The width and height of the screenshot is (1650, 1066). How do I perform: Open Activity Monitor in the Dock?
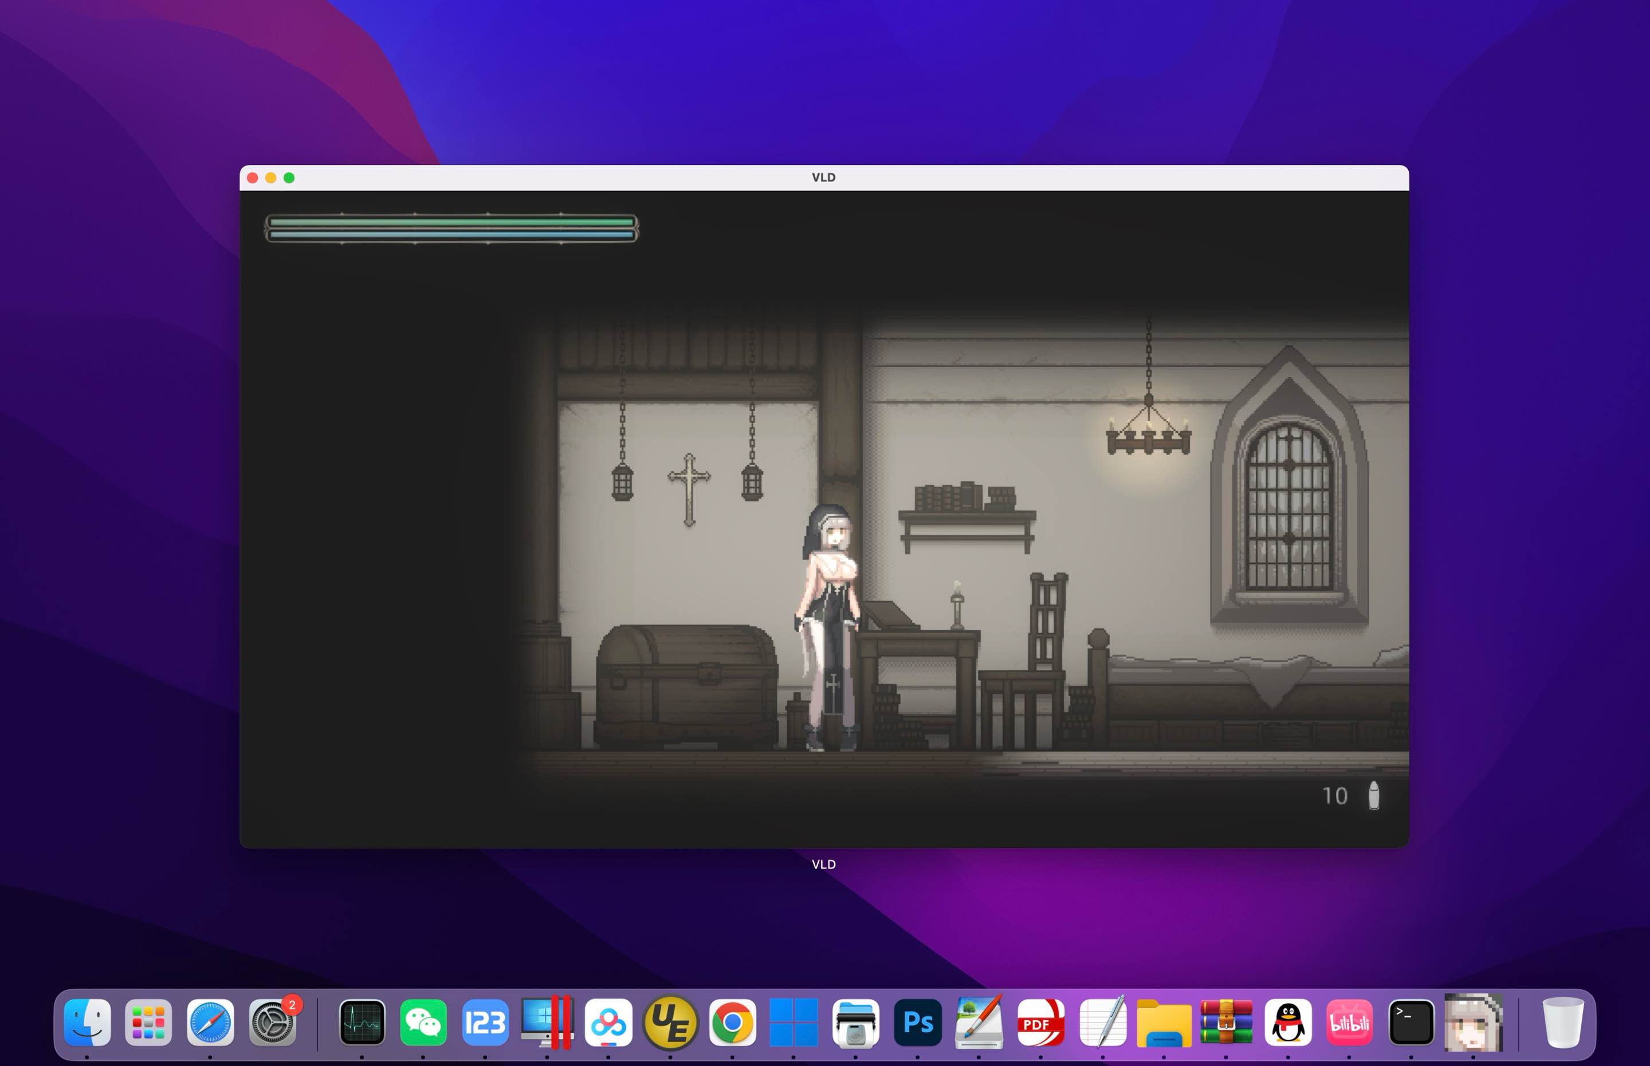[x=362, y=1022]
